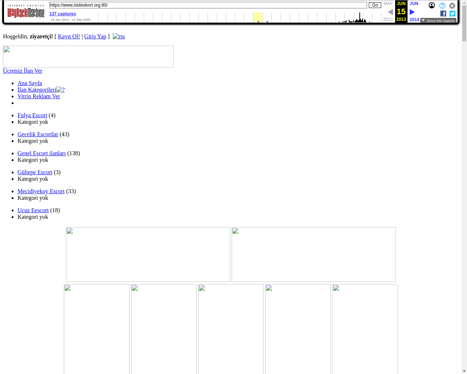Share this capture on Facebook
This screenshot has width=467, height=374.
[443, 14]
